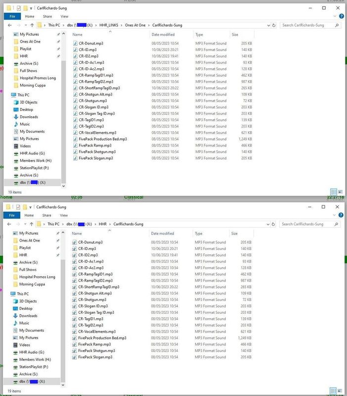
Task: Open the File tab in the bottom window
Action: pyautogui.click(x=11, y=215)
